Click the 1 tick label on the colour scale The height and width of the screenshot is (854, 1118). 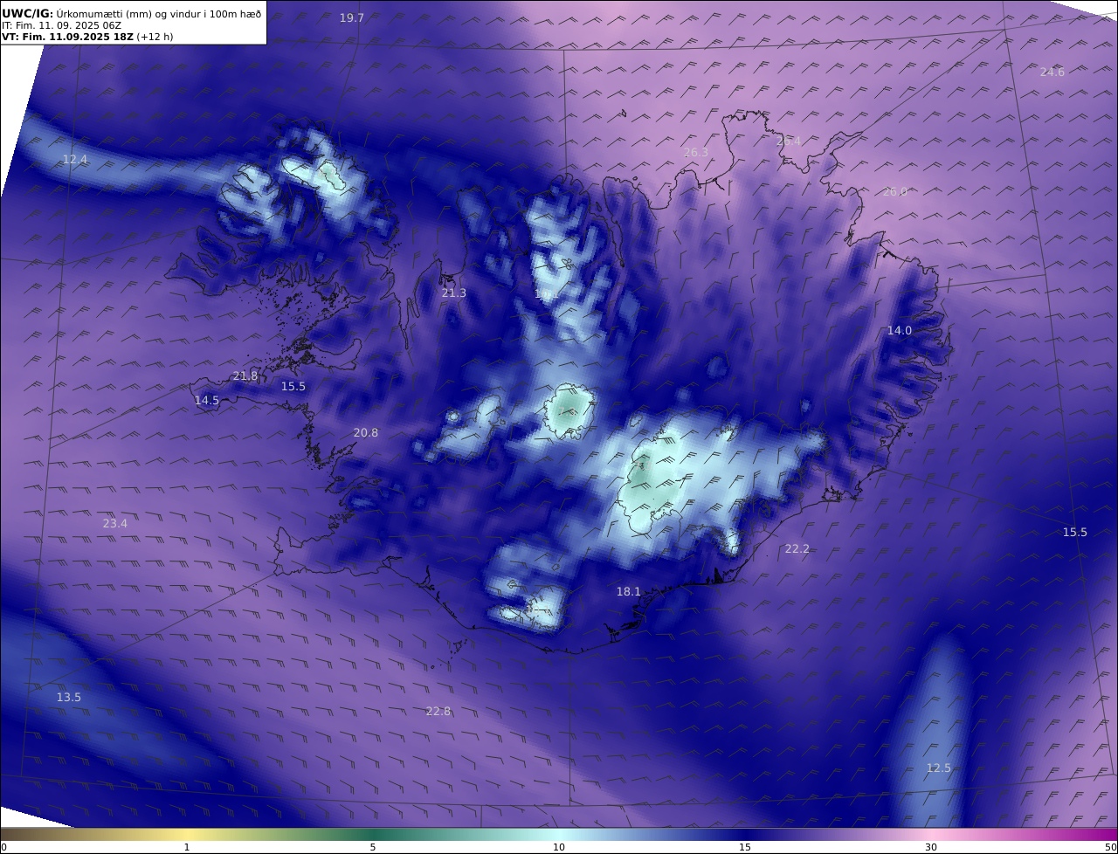tap(187, 847)
